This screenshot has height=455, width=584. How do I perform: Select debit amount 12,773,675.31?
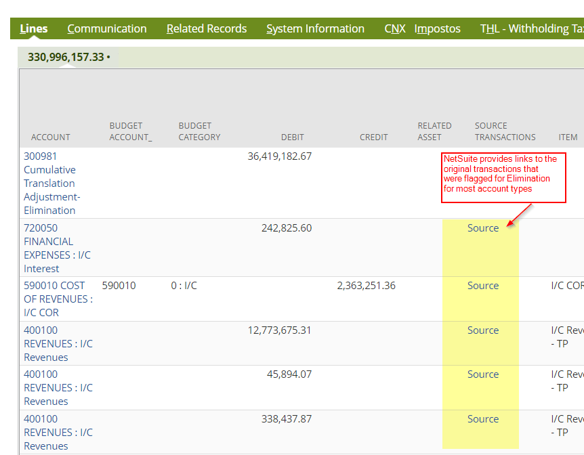click(x=280, y=330)
